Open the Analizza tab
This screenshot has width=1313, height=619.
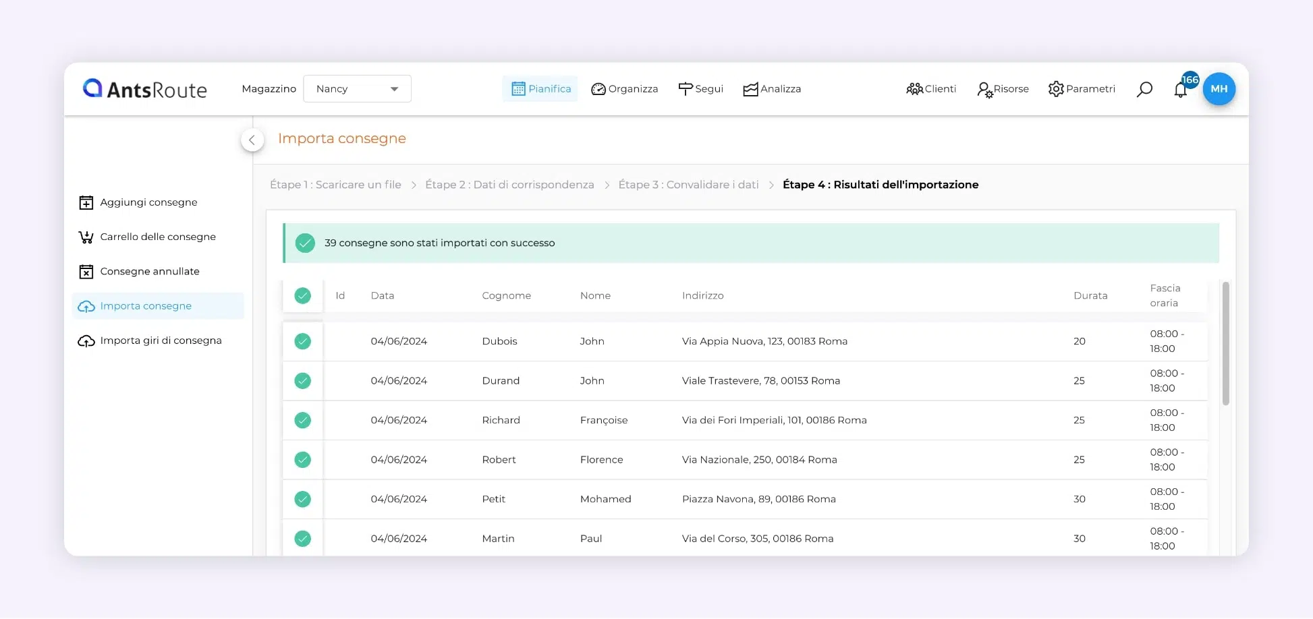(x=772, y=89)
